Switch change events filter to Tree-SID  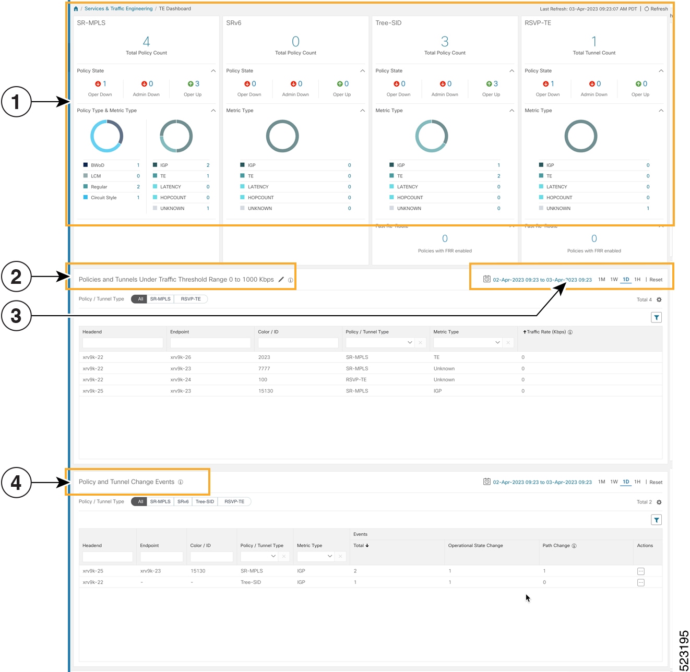point(205,501)
